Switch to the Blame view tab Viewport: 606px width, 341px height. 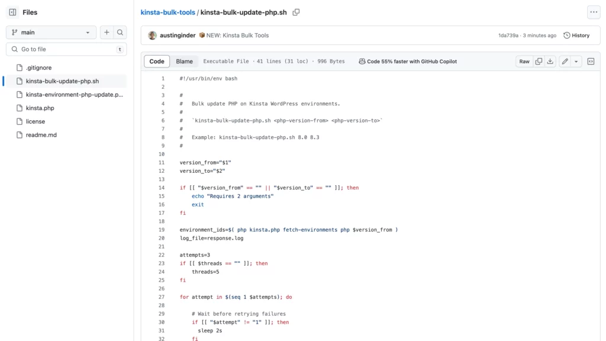(x=184, y=61)
